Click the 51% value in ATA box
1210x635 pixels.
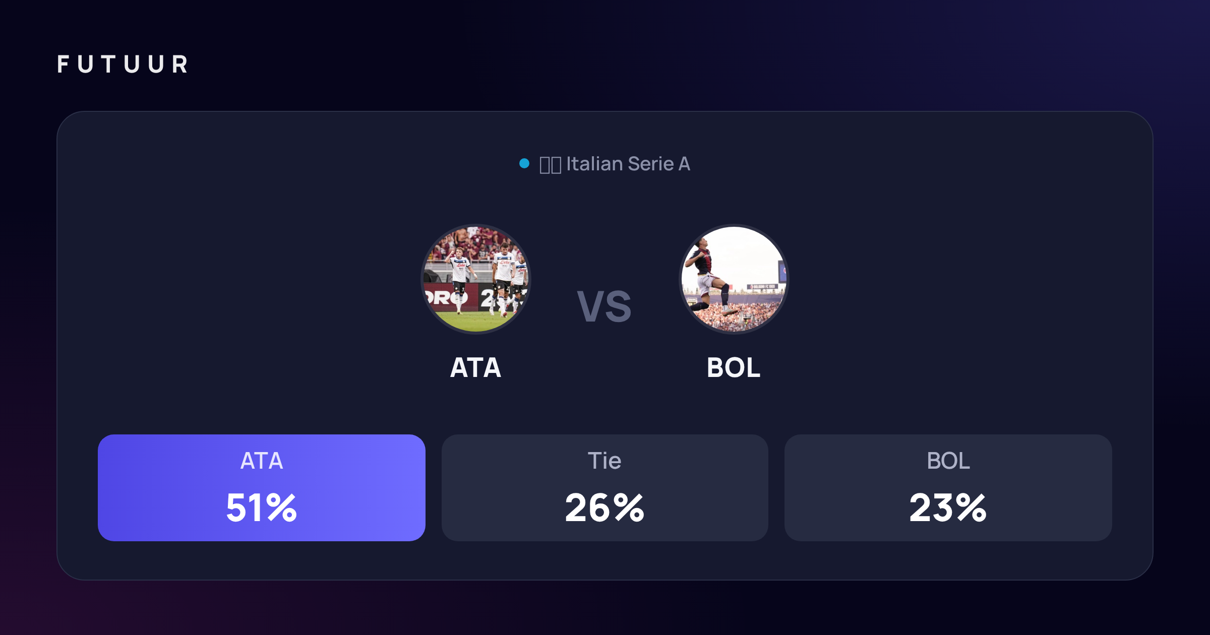pyautogui.click(x=262, y=507)
